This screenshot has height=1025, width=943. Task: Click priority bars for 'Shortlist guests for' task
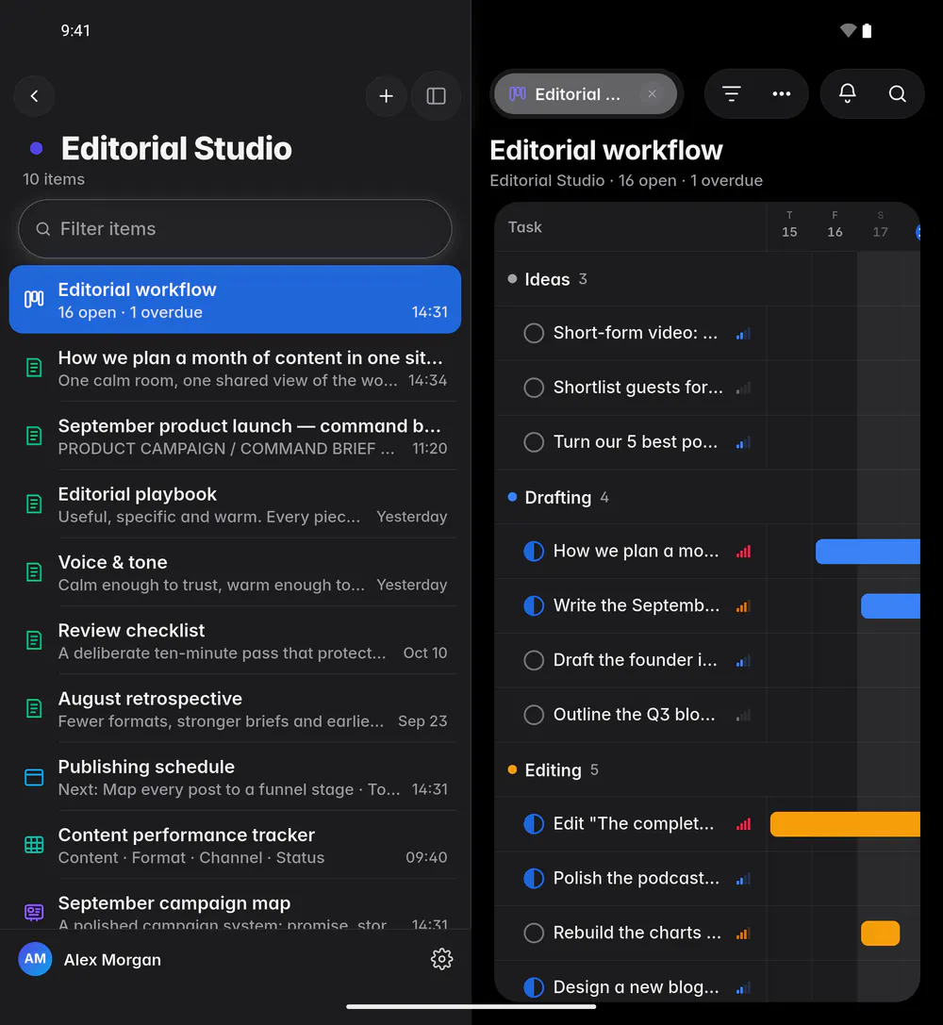(743, 389)
